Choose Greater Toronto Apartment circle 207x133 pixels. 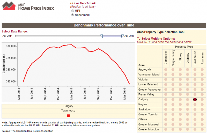click(203, 114)
